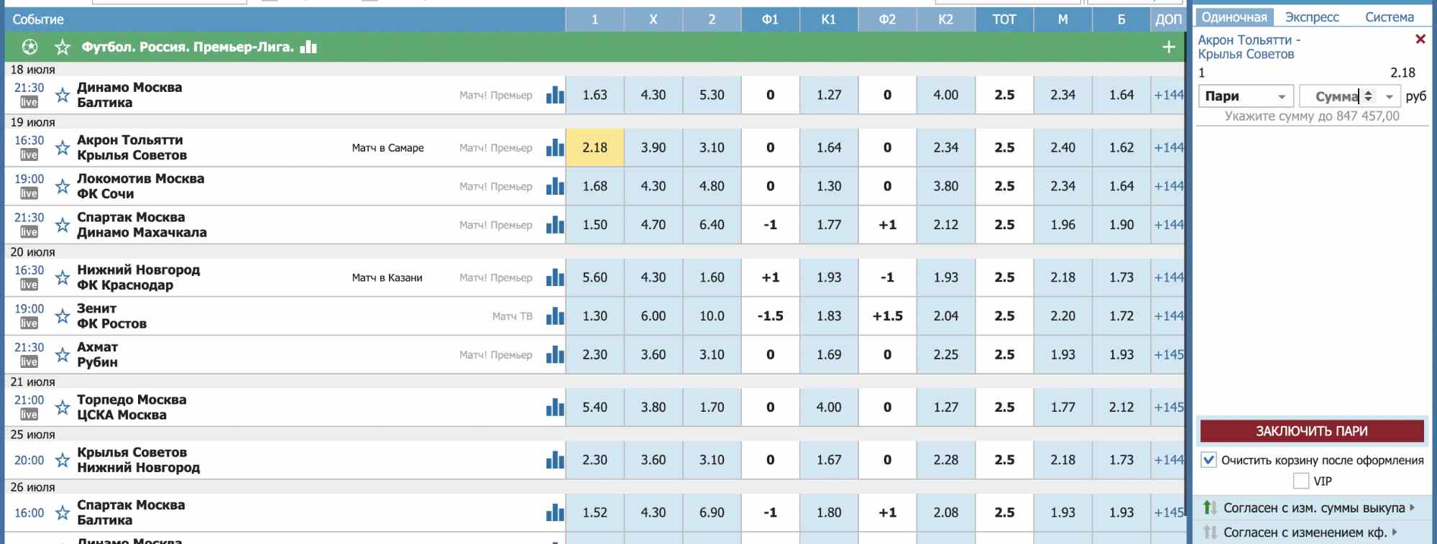This screenshot has height=544, width=1437.
Task: Uncheck 'Очистить корзину после оформления' checkbox
Action: coord(1208,460)
